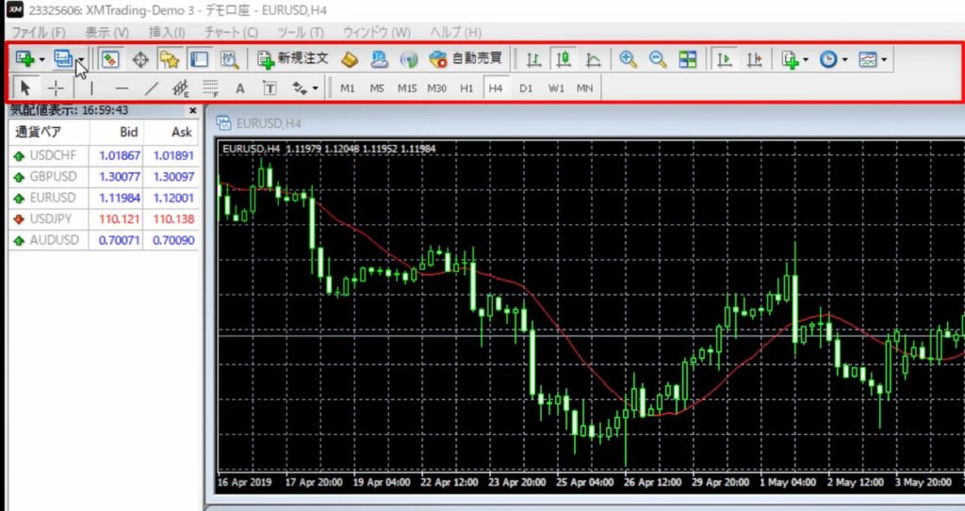Open a new chart with the green plus icon
The width and height of the screenshot is (965, 511).
coord(25,59)
